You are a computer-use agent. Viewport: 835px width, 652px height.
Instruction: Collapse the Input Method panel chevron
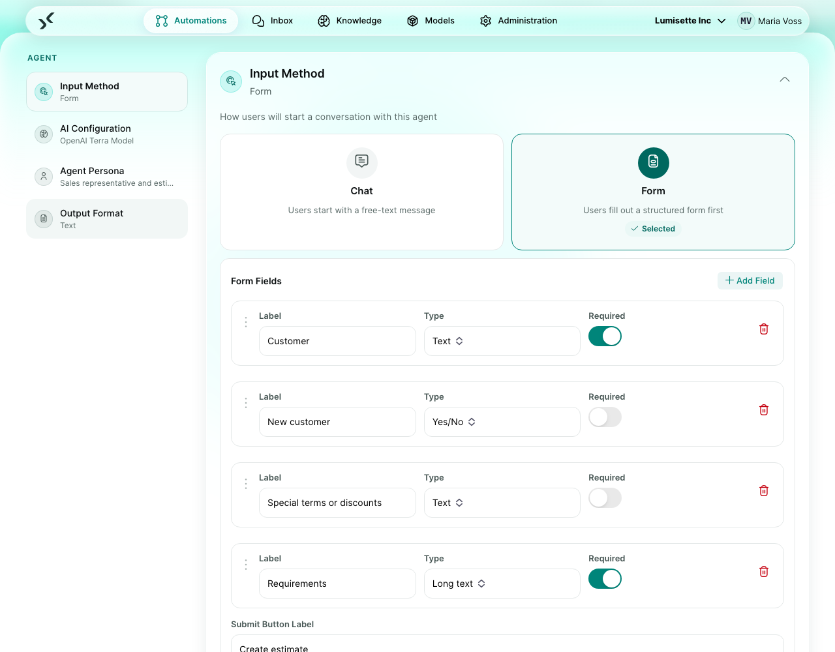click(x=785, y=80)
